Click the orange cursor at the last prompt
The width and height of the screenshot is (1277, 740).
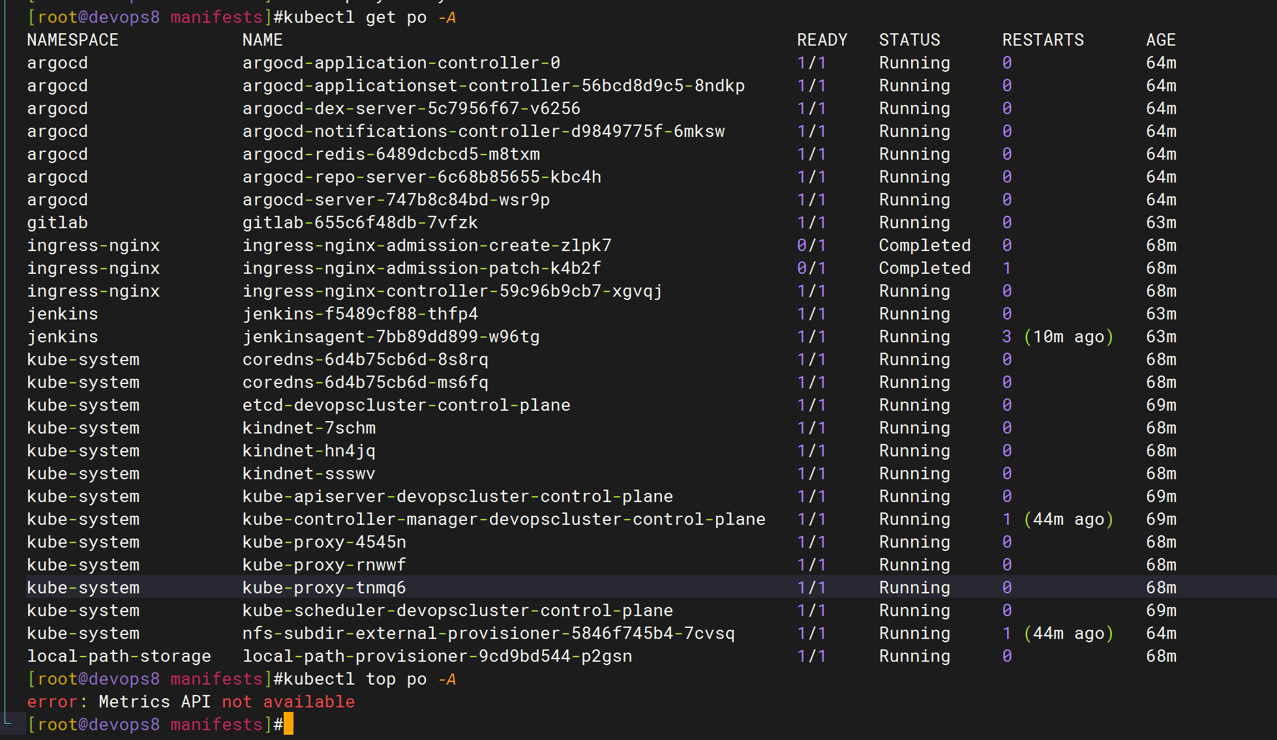click(288, 724)
